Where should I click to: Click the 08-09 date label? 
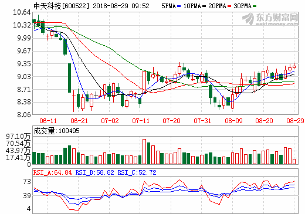233,121
